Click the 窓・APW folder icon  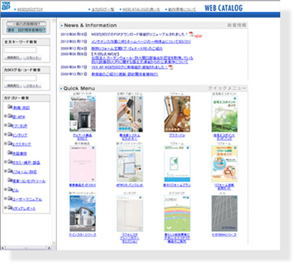(10, 116)
